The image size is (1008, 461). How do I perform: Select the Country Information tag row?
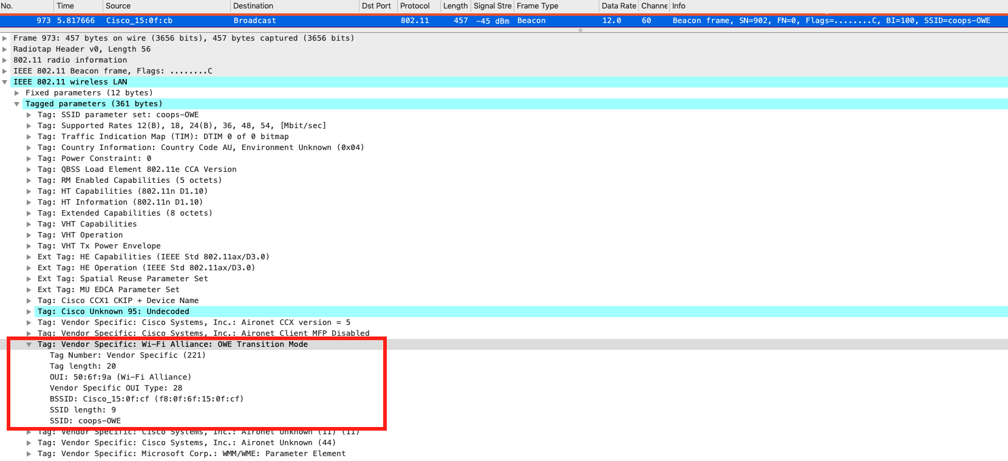tap(200, 148)
